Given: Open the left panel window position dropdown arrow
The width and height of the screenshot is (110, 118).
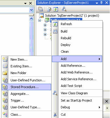Looking at the screenshot, I should 25,4.
